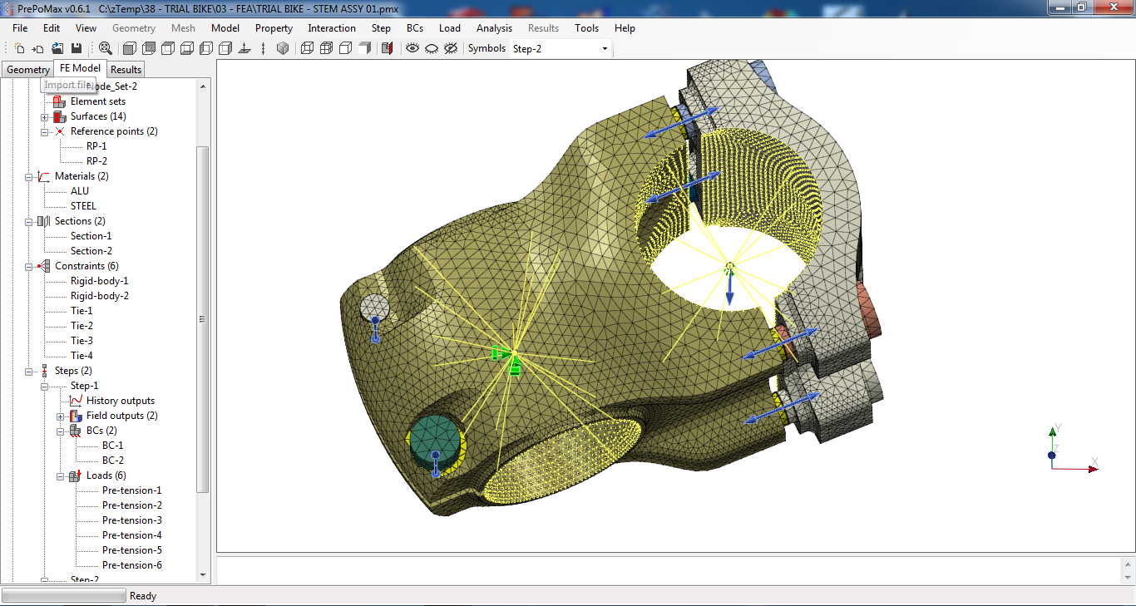Screen dimensions: 1136x606
Task: Collapse the Steps (2) tree branch
Action: tap(28, 370)
